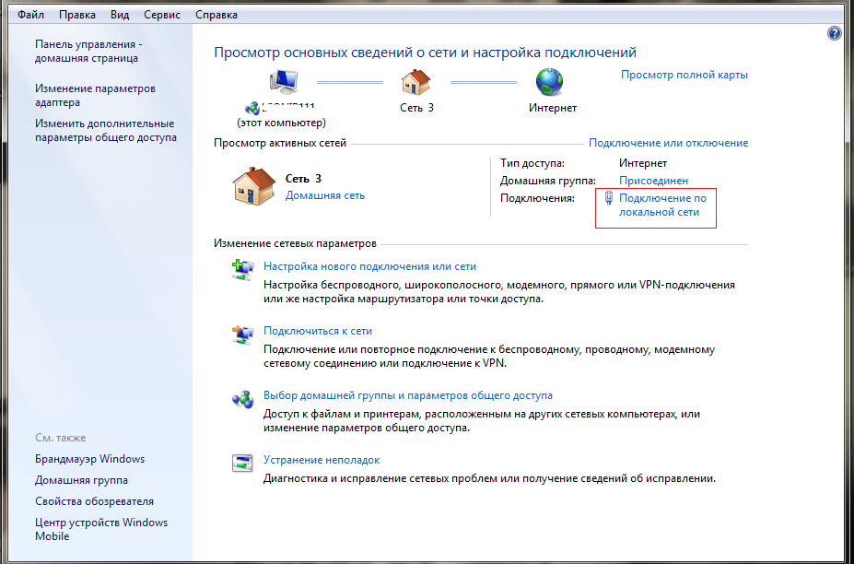The height and width of the screenshot is (564, 854).
Task: Click the icon next to Настройка нового подключения
Action: (242, 270)
